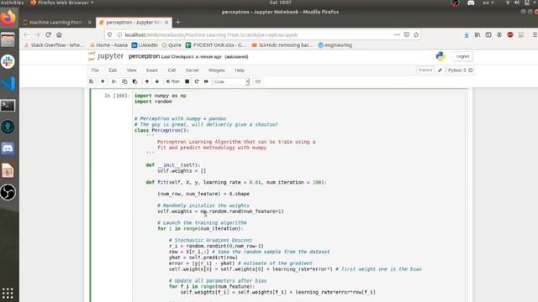Close the Machine Learning From tab
The image size is (538, 302).
[90, 23]
